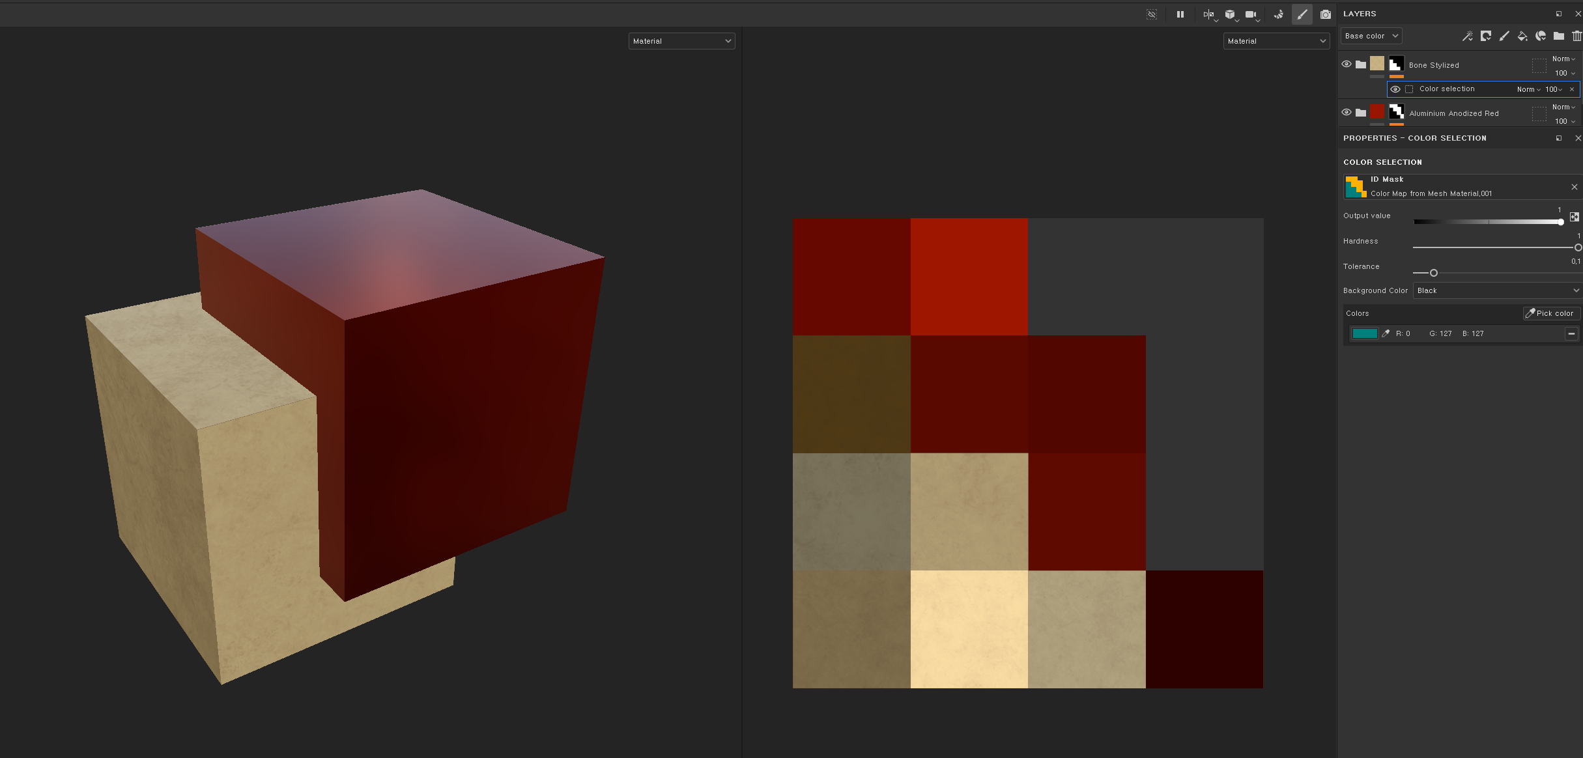Select the Bone Stylized layer name
1583x758 pixels.
1434,65
